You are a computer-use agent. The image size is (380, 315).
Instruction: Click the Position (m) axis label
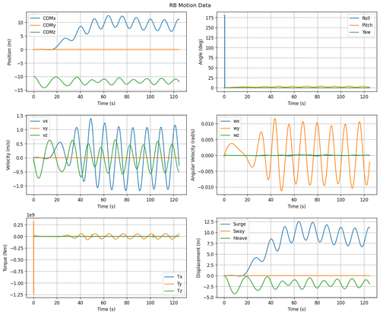10,52
